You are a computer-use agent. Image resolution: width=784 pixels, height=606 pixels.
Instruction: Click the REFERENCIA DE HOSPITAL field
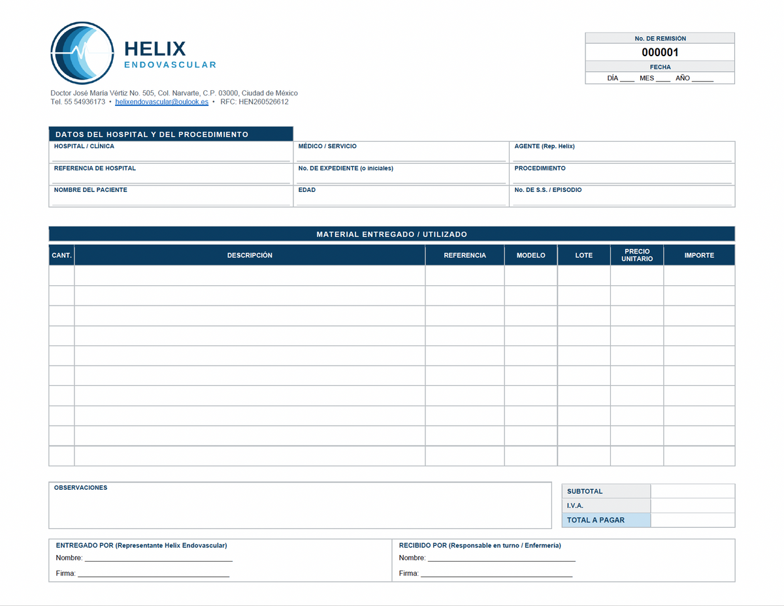point(171,174)
